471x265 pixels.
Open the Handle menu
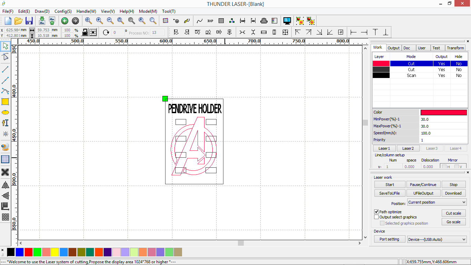(x=86, y=11)
